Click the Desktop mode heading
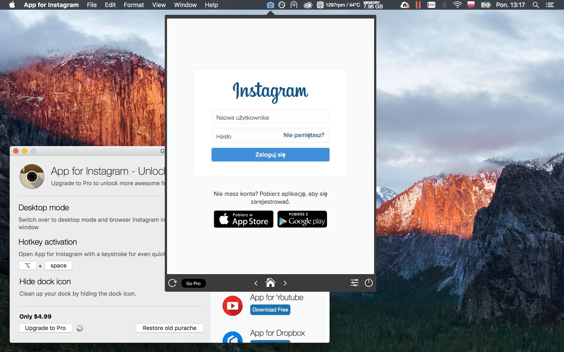Screen dimensions: 564x352 point(44,208)
